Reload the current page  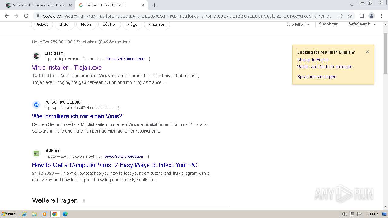click(x=26, y=16)
